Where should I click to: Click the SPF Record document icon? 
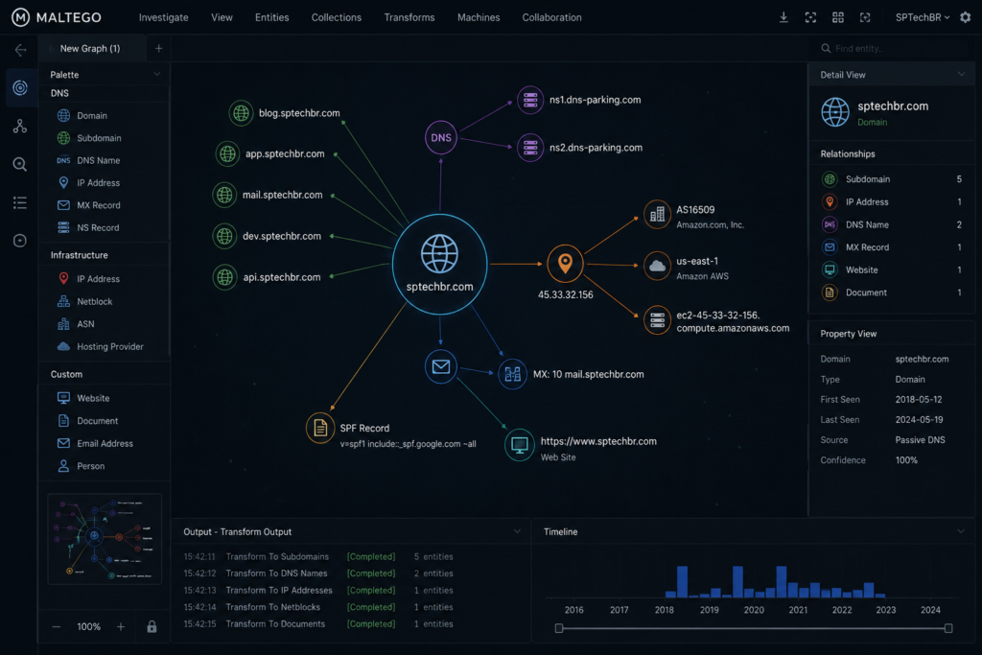[320, 429]
